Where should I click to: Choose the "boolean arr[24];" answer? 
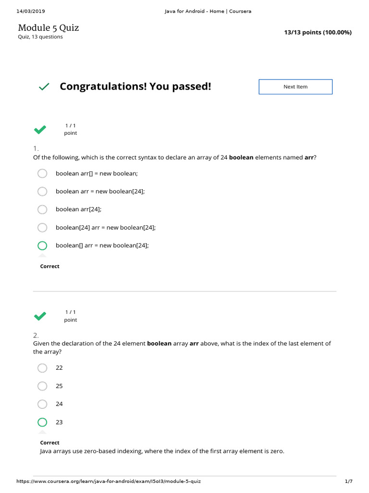pos(42,209)
